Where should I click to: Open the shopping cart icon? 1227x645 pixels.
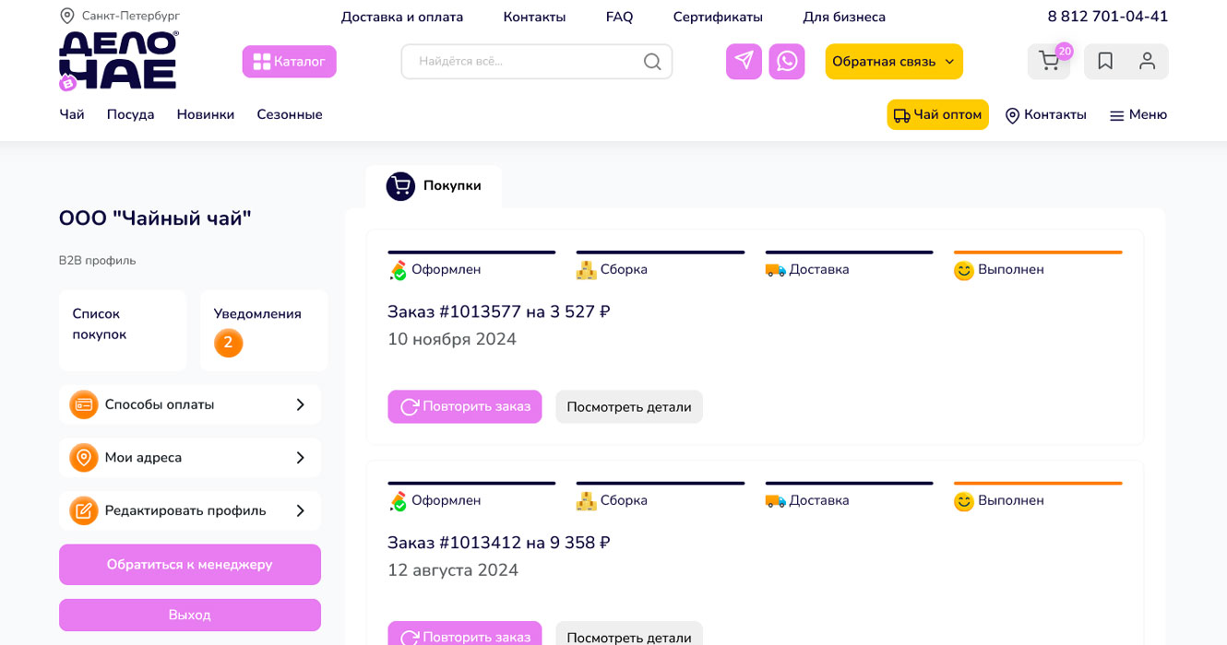(1049, 62)
